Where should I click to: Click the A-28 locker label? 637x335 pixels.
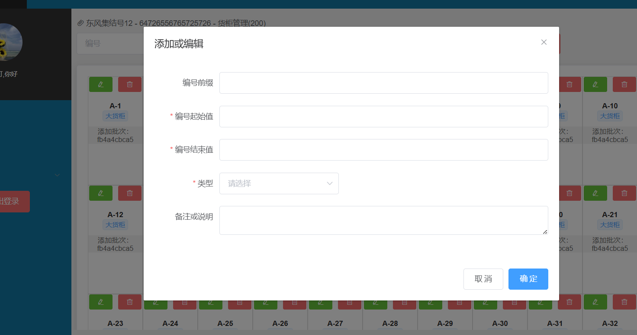tap(390, 323)
